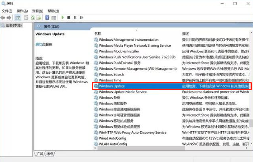This screenshot has height=162, width=253.
Task: Select Windows 预览体验成员服务 row
Action: pyautogui.click(x=172, y=126)
